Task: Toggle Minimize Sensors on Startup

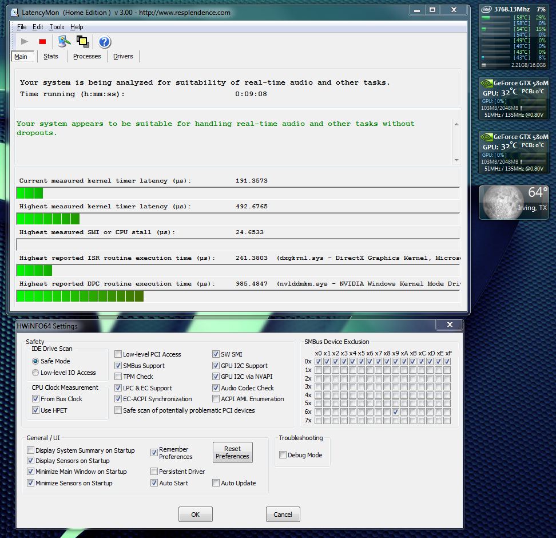Action: [x=30, y=483]
